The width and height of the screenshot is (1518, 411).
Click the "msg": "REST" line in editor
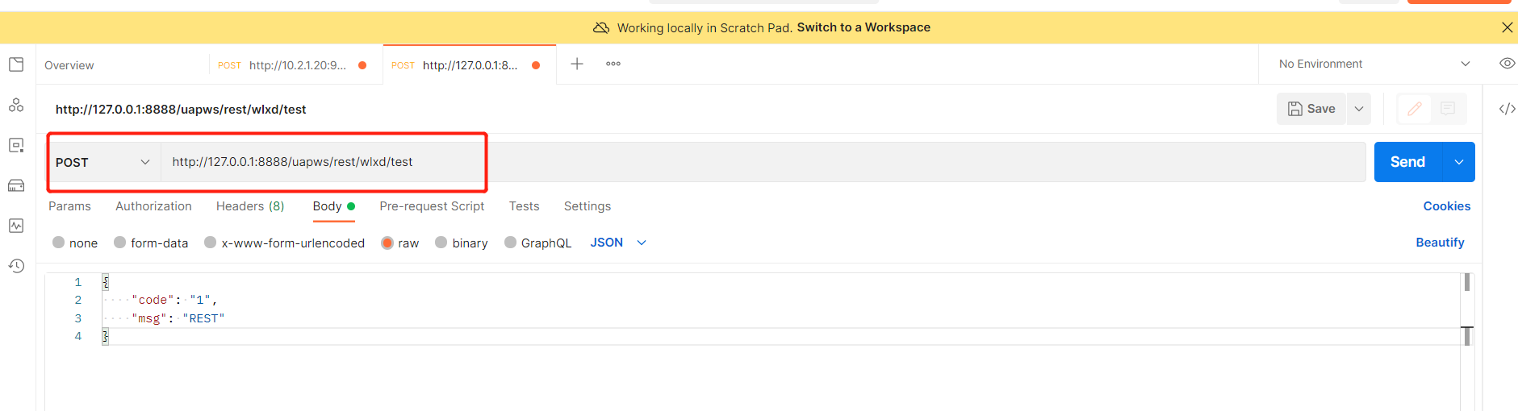click(x=178, y=318)
